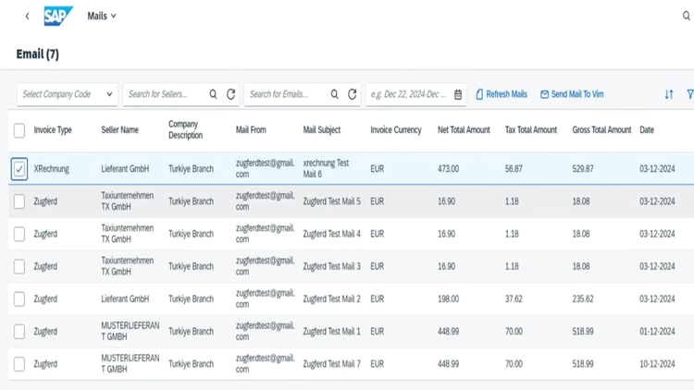Screen dimensions: 694x390
Task: Click the back arrow icon
Action: click(28, 17)
